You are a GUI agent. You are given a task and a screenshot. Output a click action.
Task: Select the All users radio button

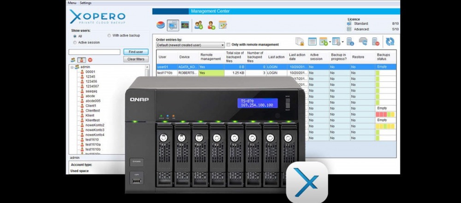point(75,36)
